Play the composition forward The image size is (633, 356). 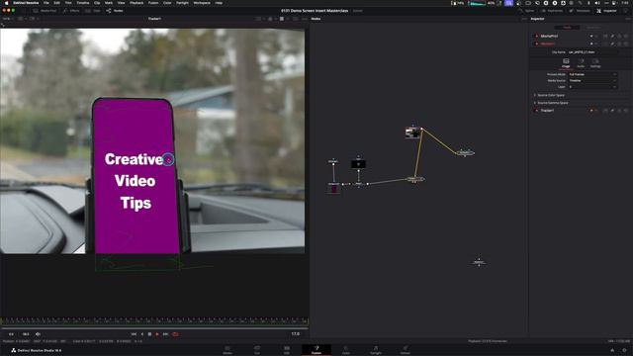[x=157, y=334]
